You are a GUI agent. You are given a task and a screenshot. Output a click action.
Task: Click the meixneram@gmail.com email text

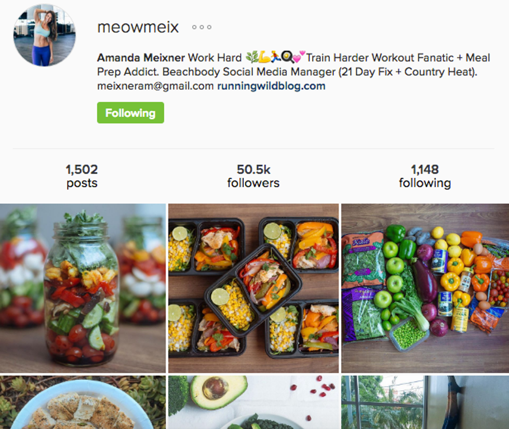(x=155, y=86)
